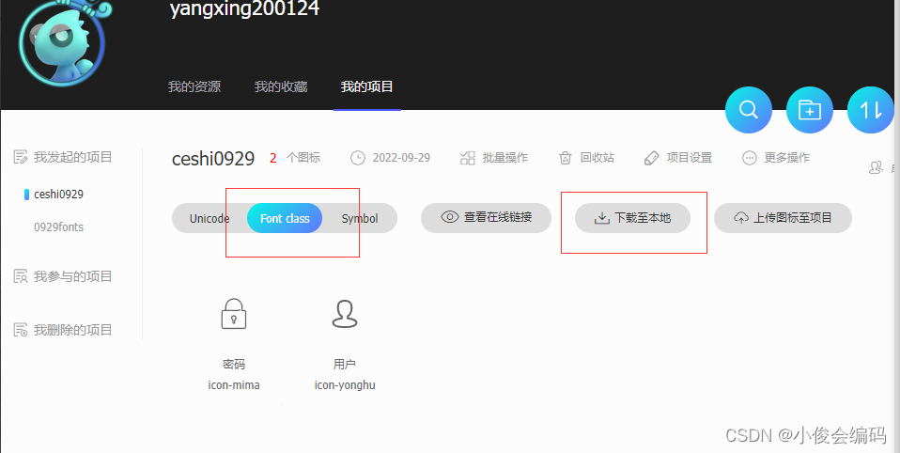Image resolution: width=900 pixels, height=453 pixels.
Task: Click the 我参与的项目 list icon
Action: [x=21, y=276]
